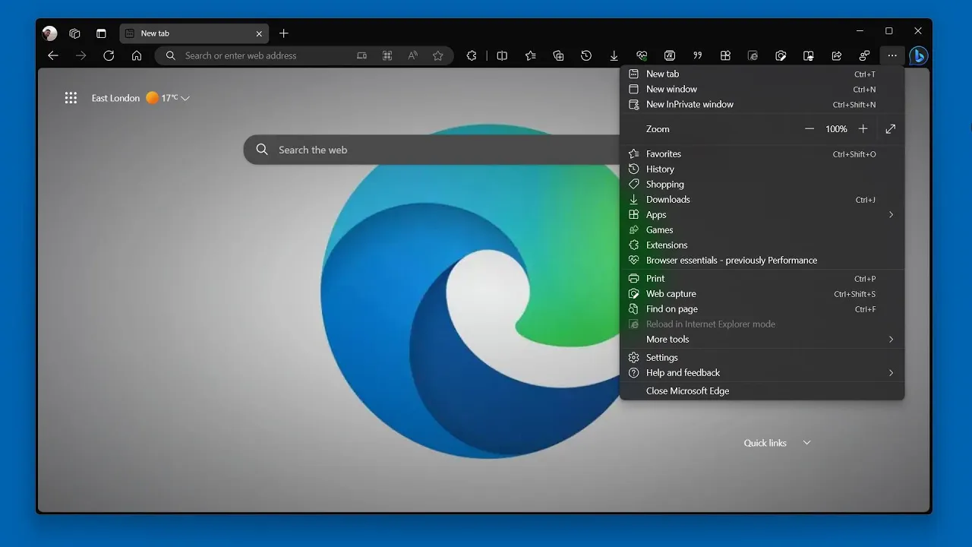The image size is (972, 547).
Task: Open Collections toolbar button
Action: [558, 55]
